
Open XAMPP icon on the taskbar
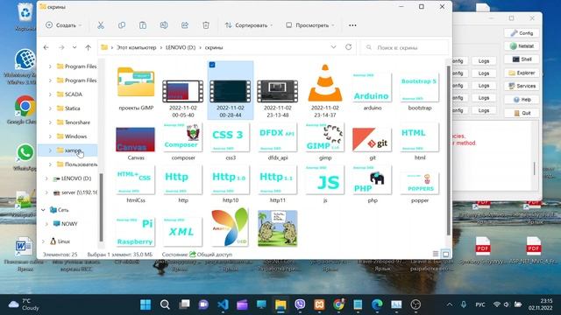tap(319, 304)
